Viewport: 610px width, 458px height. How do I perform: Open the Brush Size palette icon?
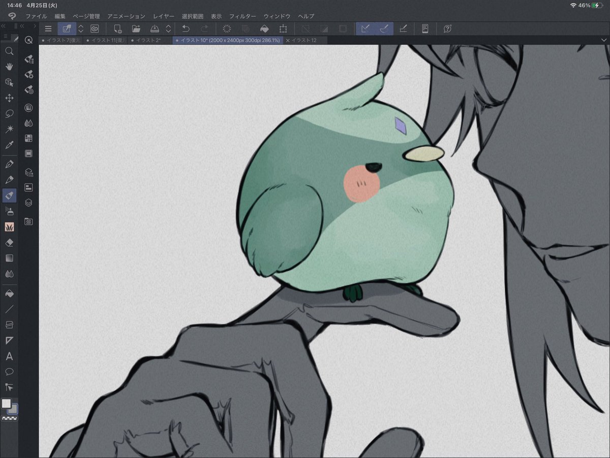(x=29, y=91)
